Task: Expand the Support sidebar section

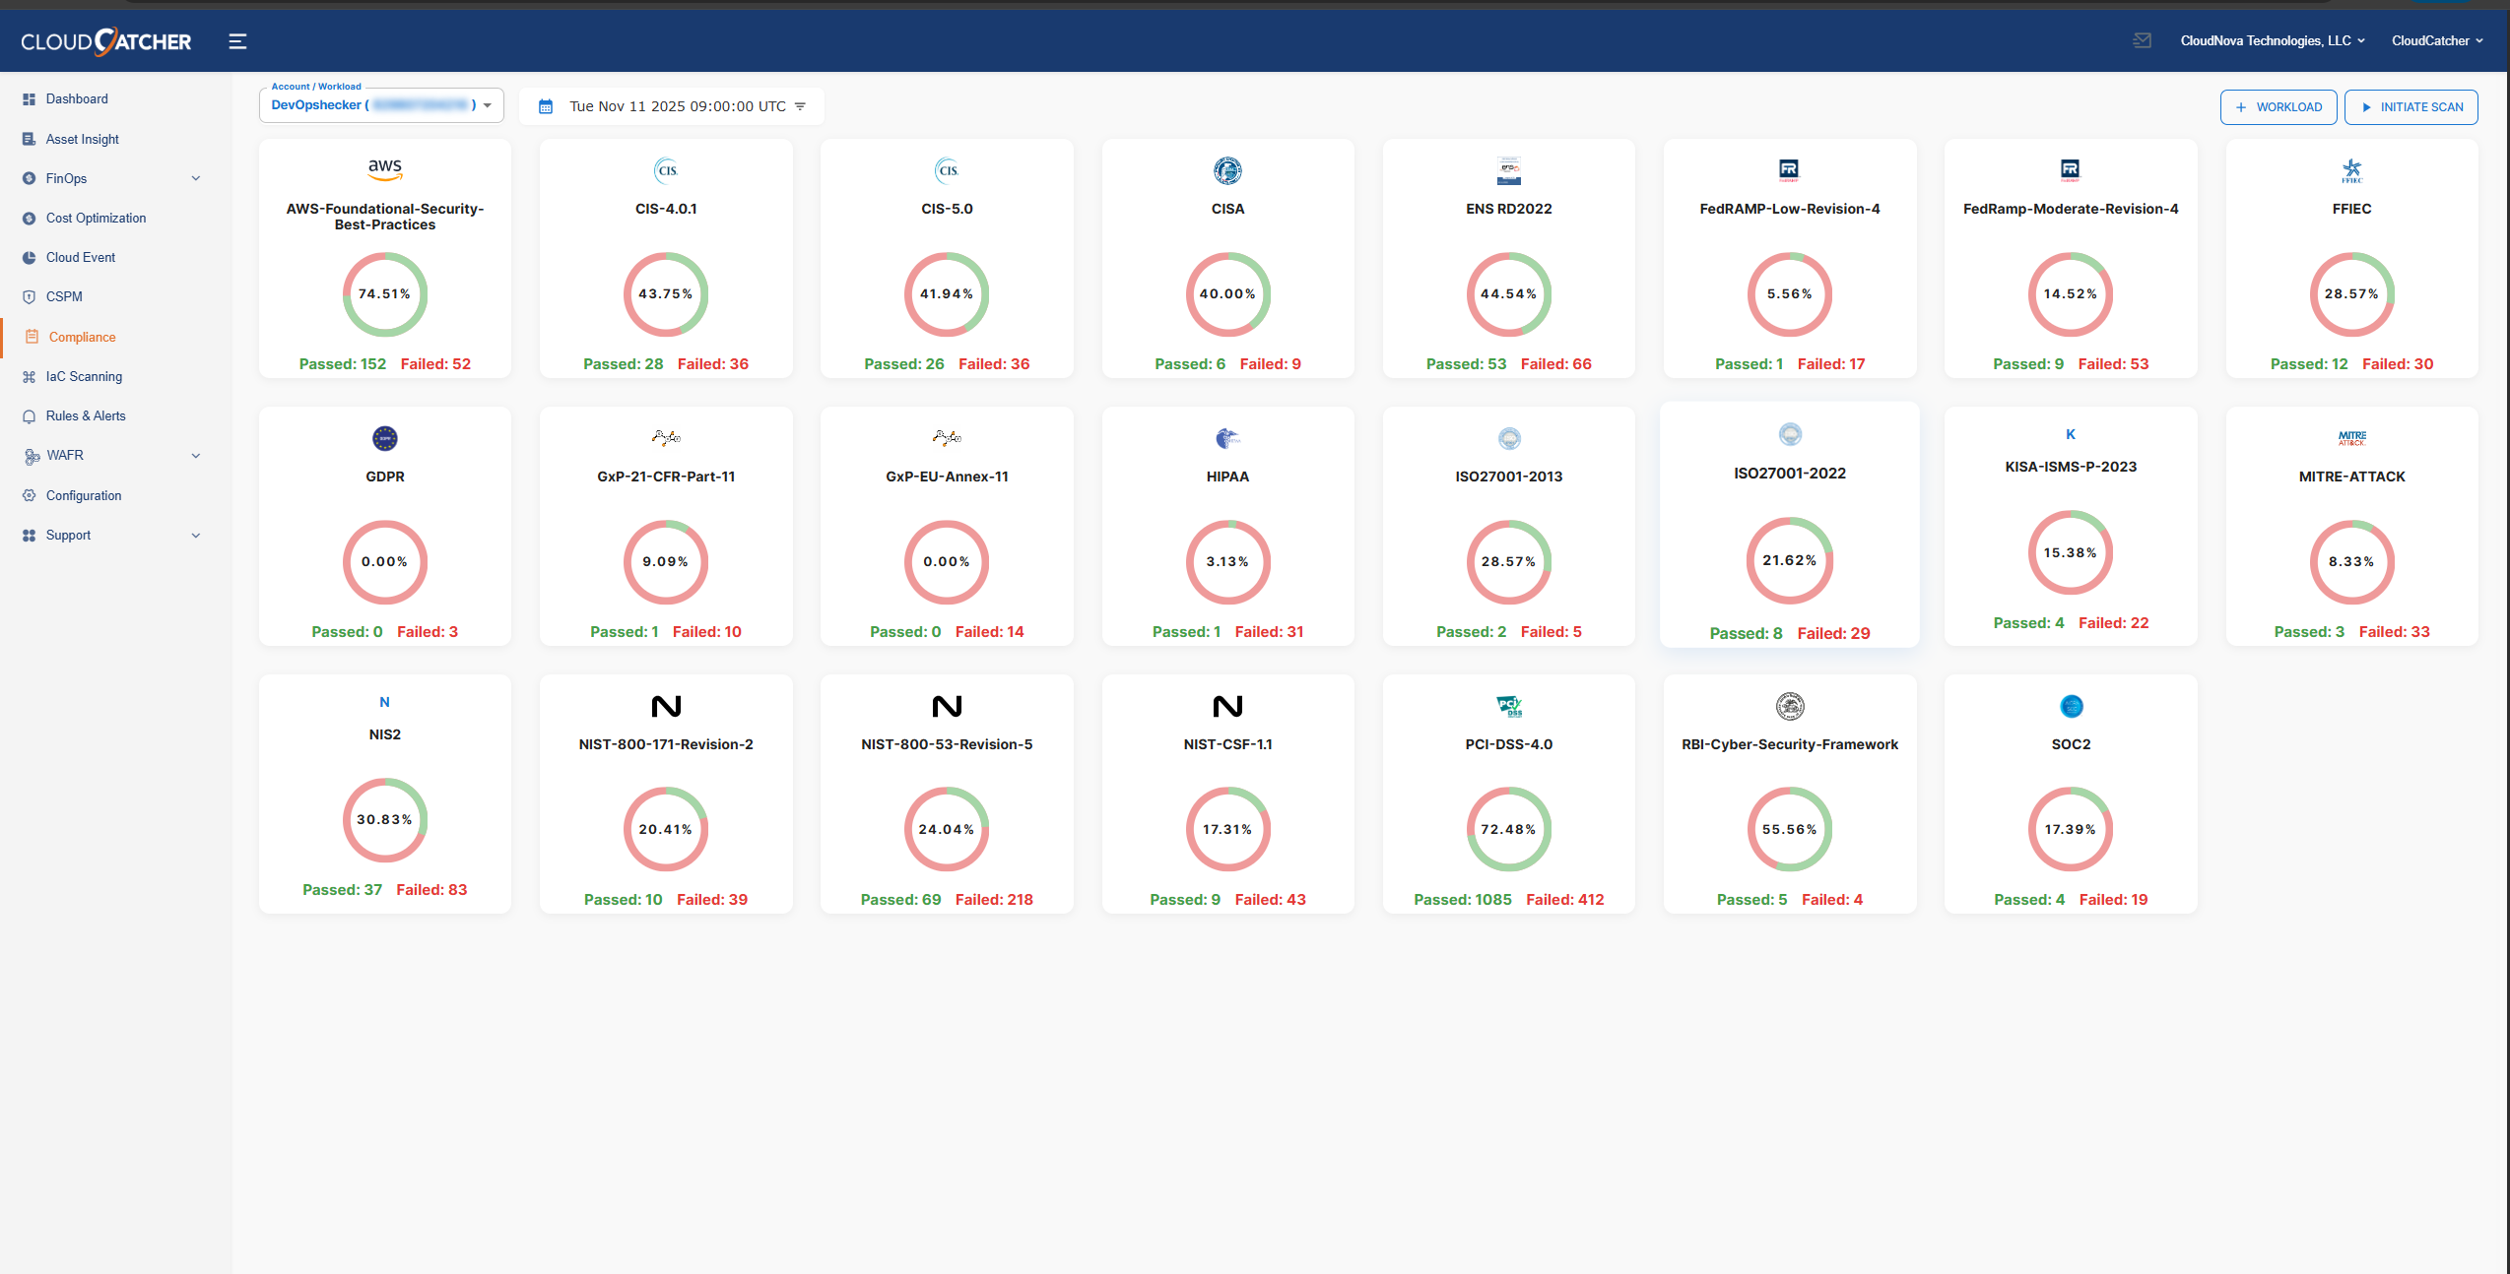Action: point(195,536)
